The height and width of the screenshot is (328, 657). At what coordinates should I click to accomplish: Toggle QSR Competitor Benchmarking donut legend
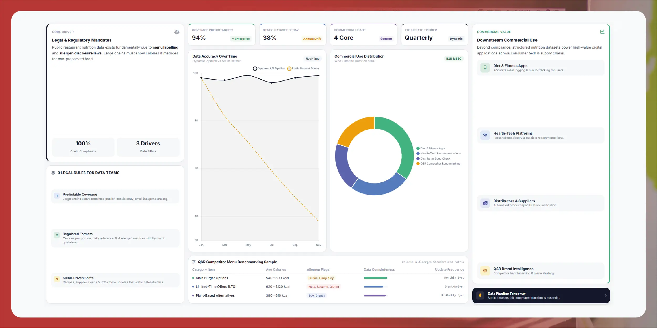pos(438,164)
